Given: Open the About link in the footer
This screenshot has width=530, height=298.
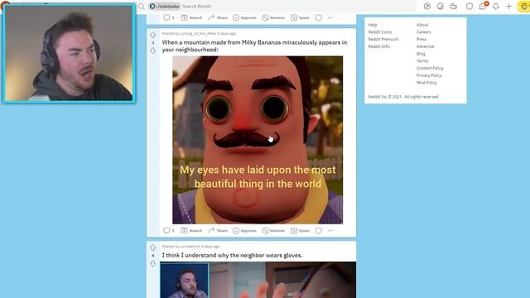Looking at the screenshot, I should tap(422, 25).
